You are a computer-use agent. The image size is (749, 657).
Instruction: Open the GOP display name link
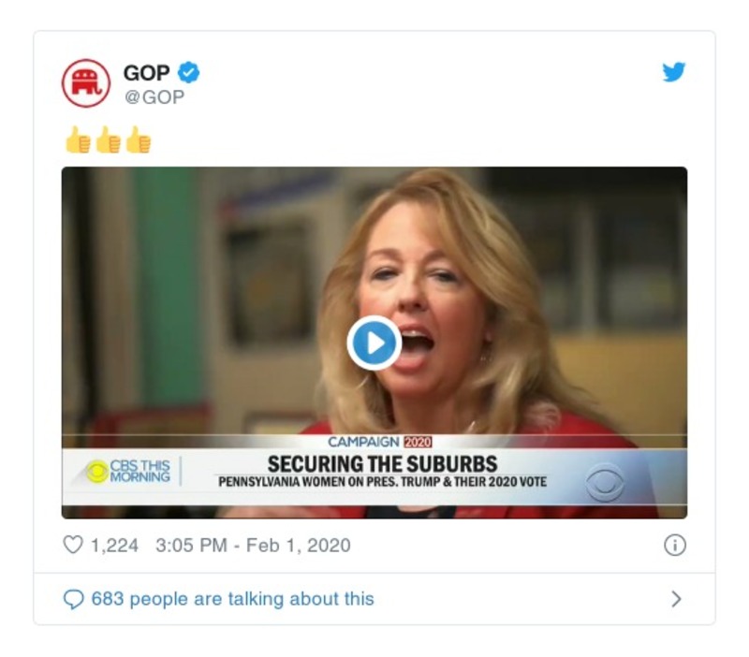[146, 73]
